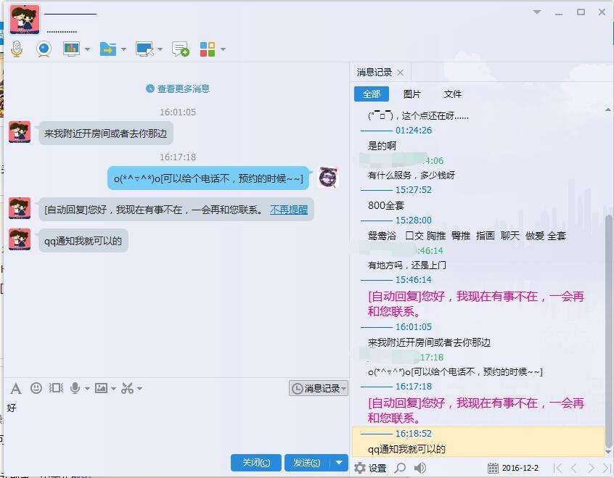
Task: Launch remote desktop assistance icon
Action: pos(145,48)
